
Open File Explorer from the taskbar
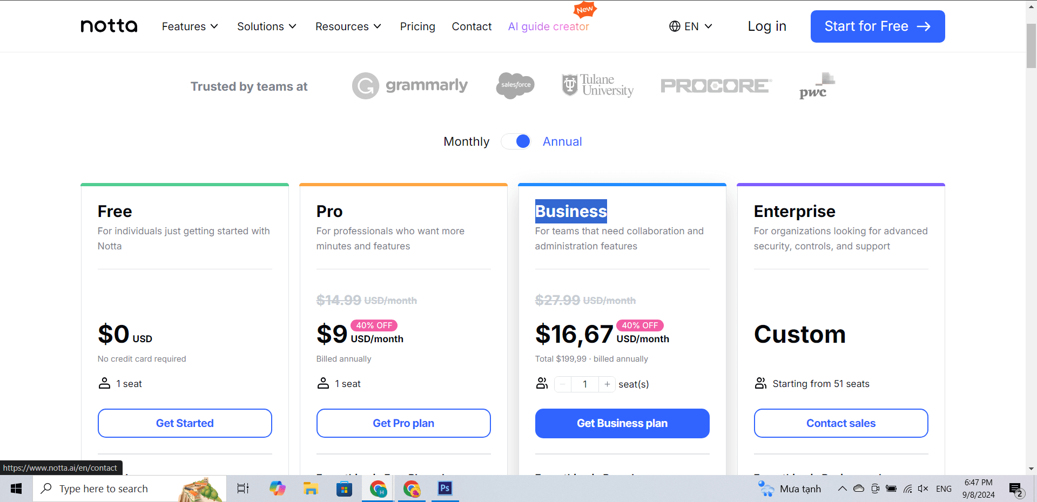311,489
